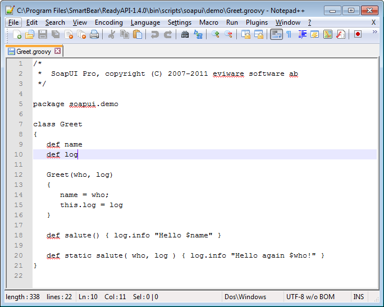Screen dimensions: 384x307
Task: Toggle INS insert mode in status bar
Action: 359,297
